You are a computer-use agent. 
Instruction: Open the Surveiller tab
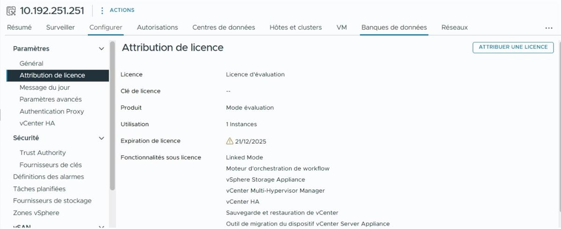tap(60, 28)
